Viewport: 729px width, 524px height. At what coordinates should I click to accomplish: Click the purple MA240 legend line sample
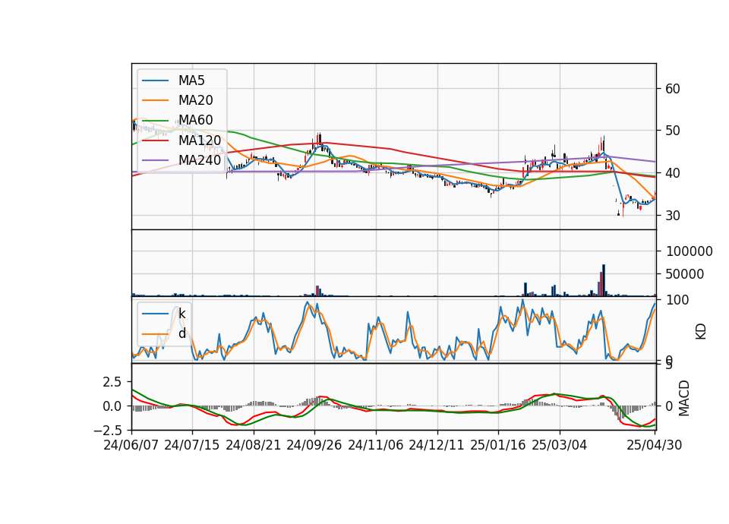tap(156, 160)
